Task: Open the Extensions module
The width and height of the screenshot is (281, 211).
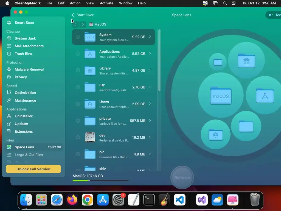Action: point(24,131)
